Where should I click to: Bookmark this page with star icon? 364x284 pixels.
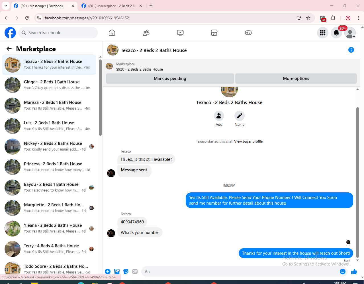click(x=308, y=18)
